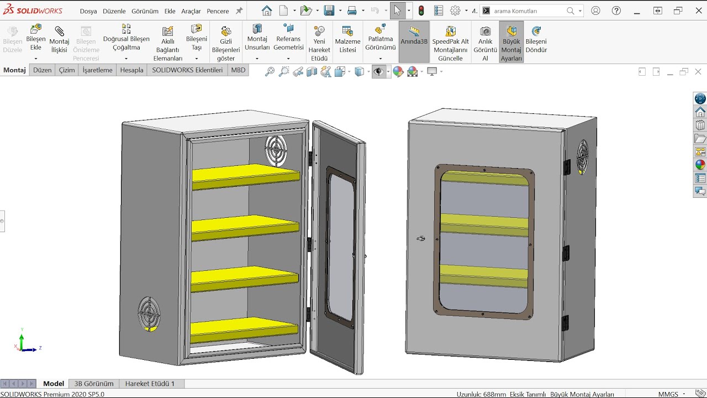Click the Open file folder icon

pos(305,11)
